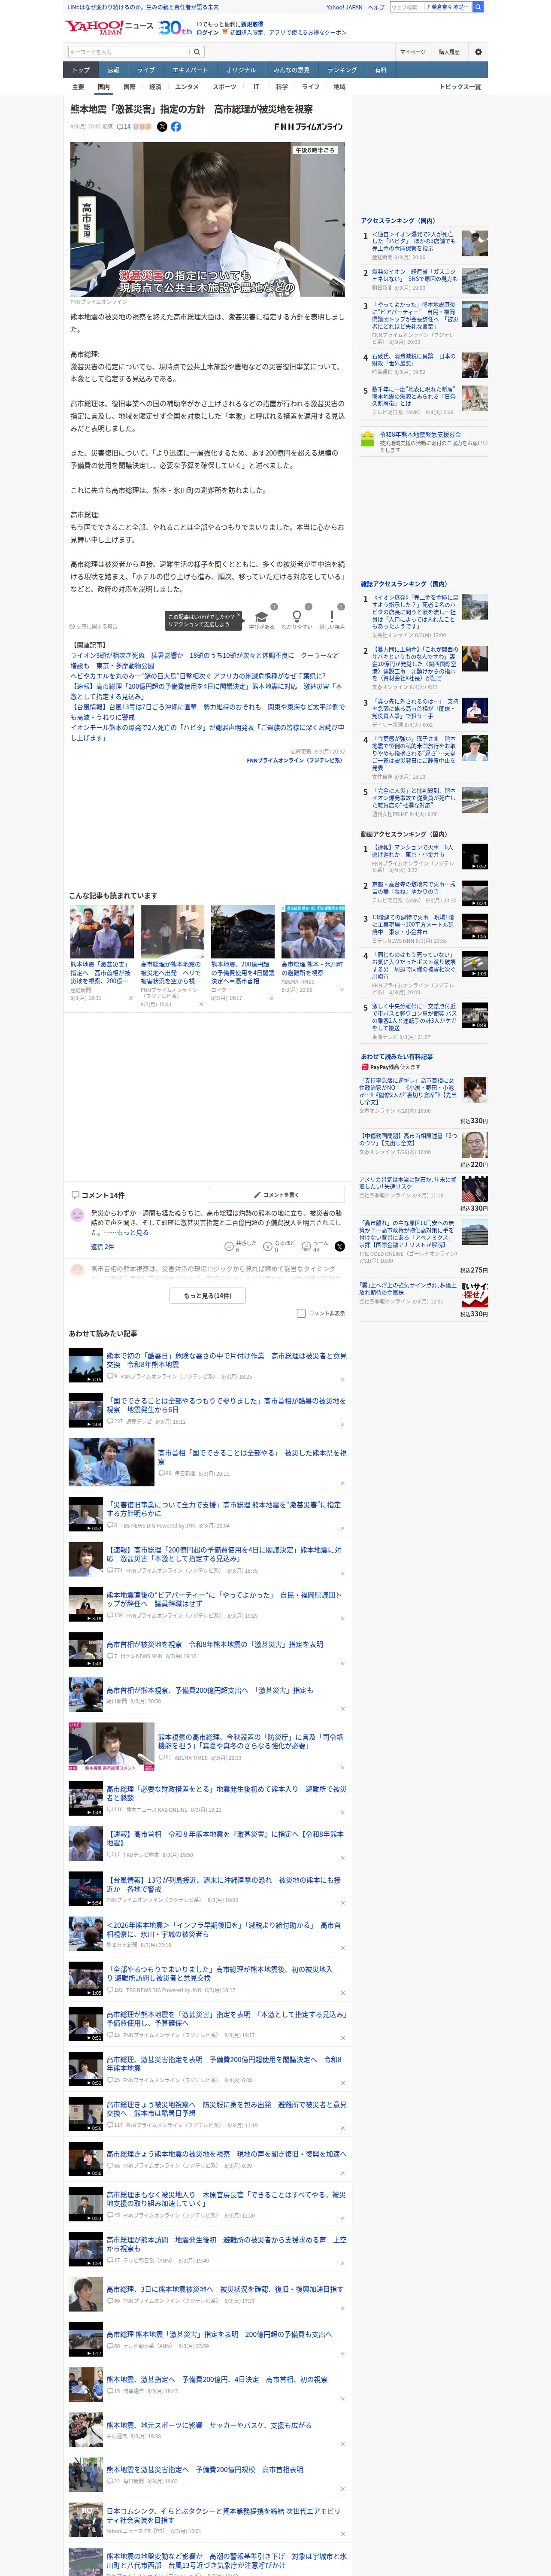Select the 科学 category tab
The width and height of the screenshot is (551, 2576).
click(282, 87)
